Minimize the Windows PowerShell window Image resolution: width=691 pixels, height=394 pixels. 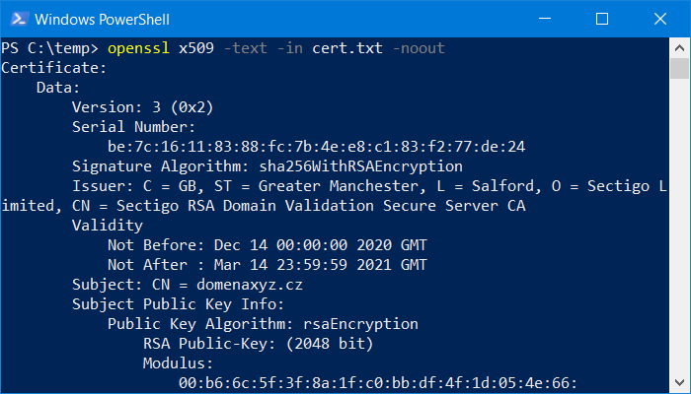pyautogui.click(x=551, y=19)
